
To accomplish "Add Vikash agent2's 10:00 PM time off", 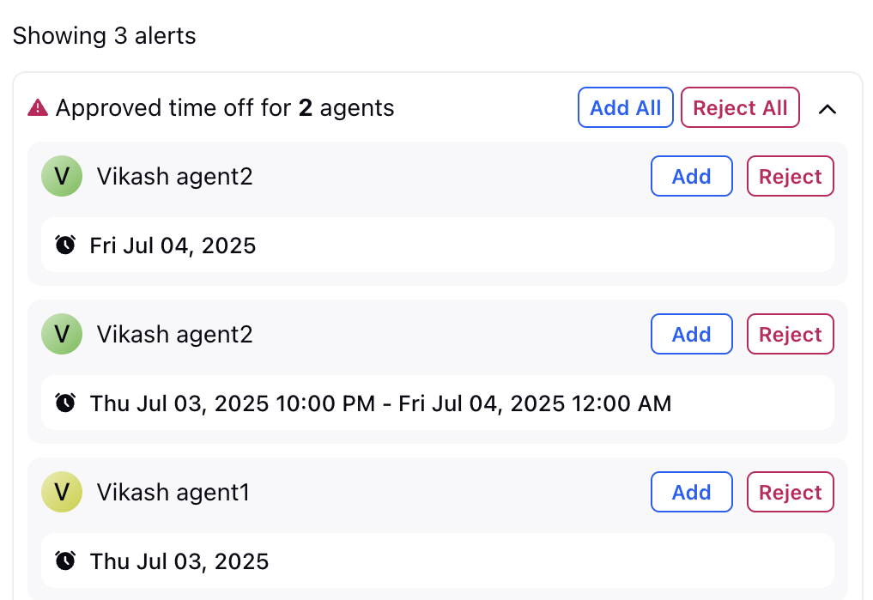I will pos(692,334).
